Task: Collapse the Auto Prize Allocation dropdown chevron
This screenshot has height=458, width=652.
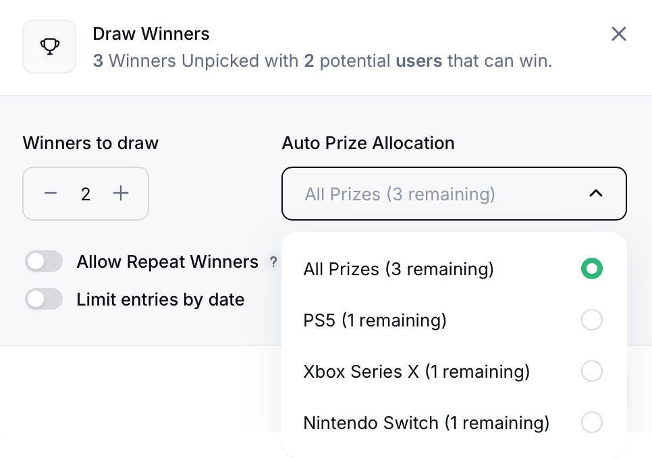Action: 596,194
